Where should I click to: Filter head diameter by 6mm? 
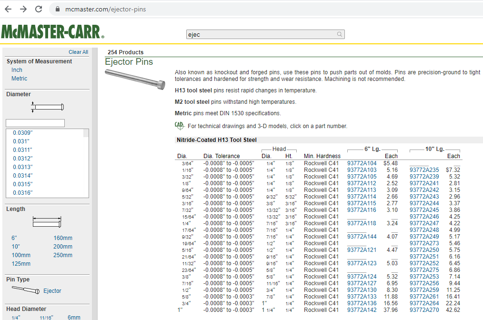74,318
